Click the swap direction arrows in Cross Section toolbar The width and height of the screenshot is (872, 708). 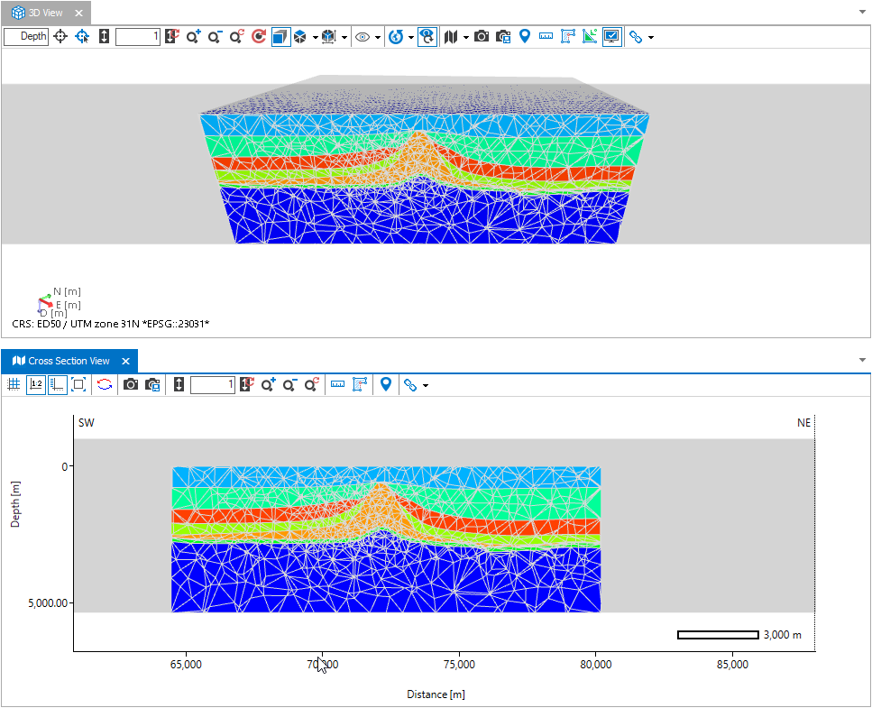pos(105,385)
